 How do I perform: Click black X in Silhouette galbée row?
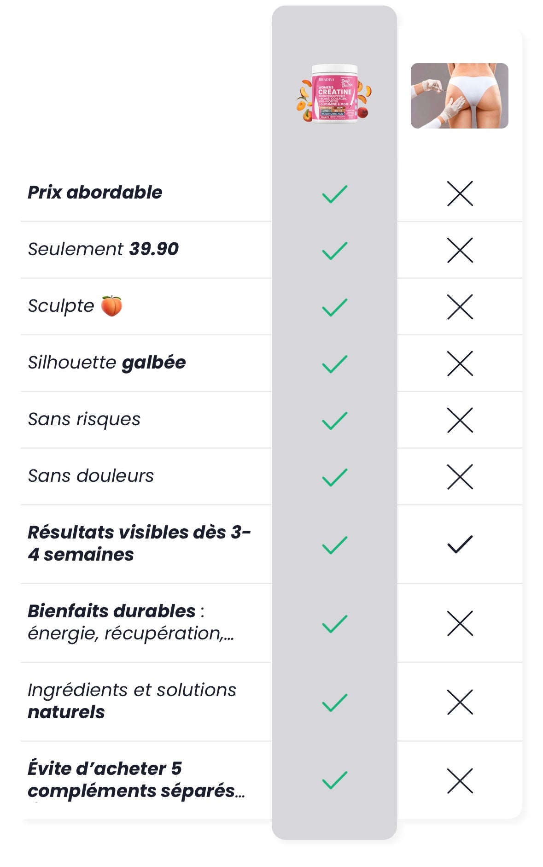[460, 363]
